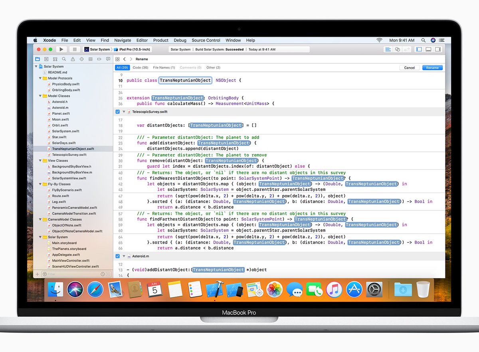Open PanoramicCameraModel.swift file
The image size is (479, 352).
point(75,208)
